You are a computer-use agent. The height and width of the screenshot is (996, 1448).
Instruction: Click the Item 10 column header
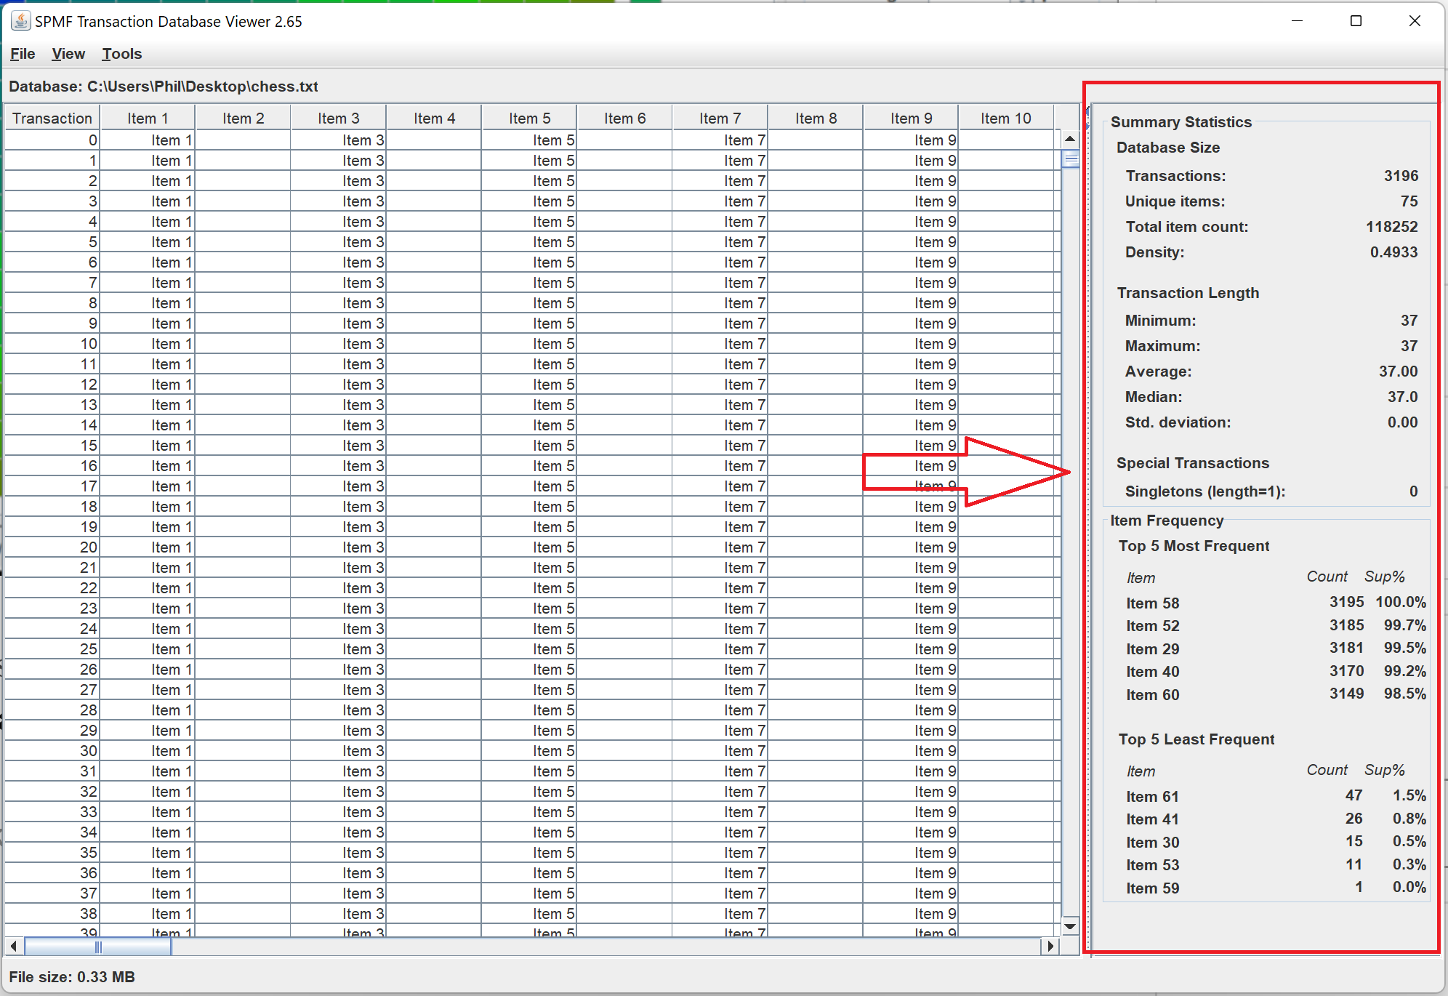pyautogui.click(x=1005, y=118)
